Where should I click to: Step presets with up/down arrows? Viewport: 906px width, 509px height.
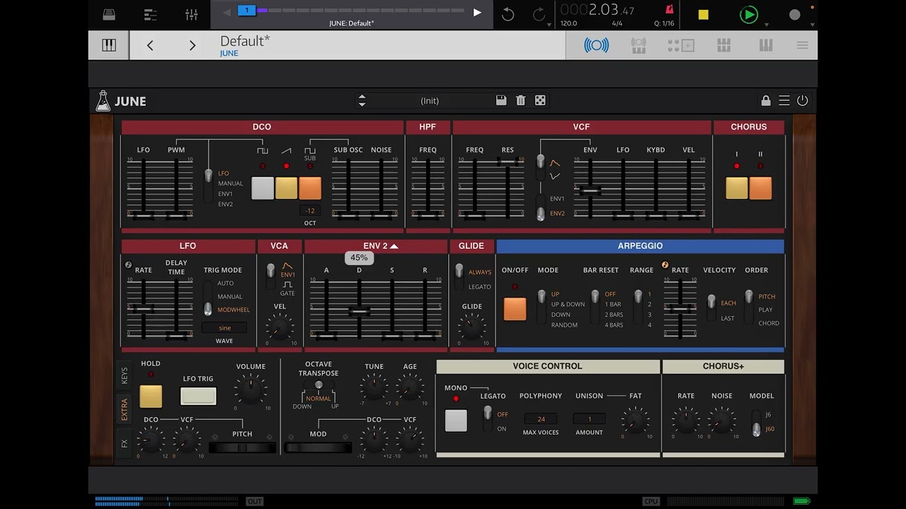[362, 100]
